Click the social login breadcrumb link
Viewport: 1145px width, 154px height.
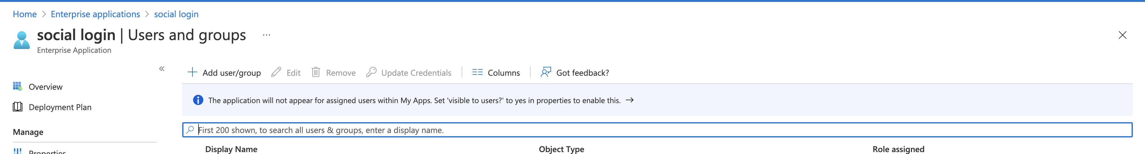point(176,14)
